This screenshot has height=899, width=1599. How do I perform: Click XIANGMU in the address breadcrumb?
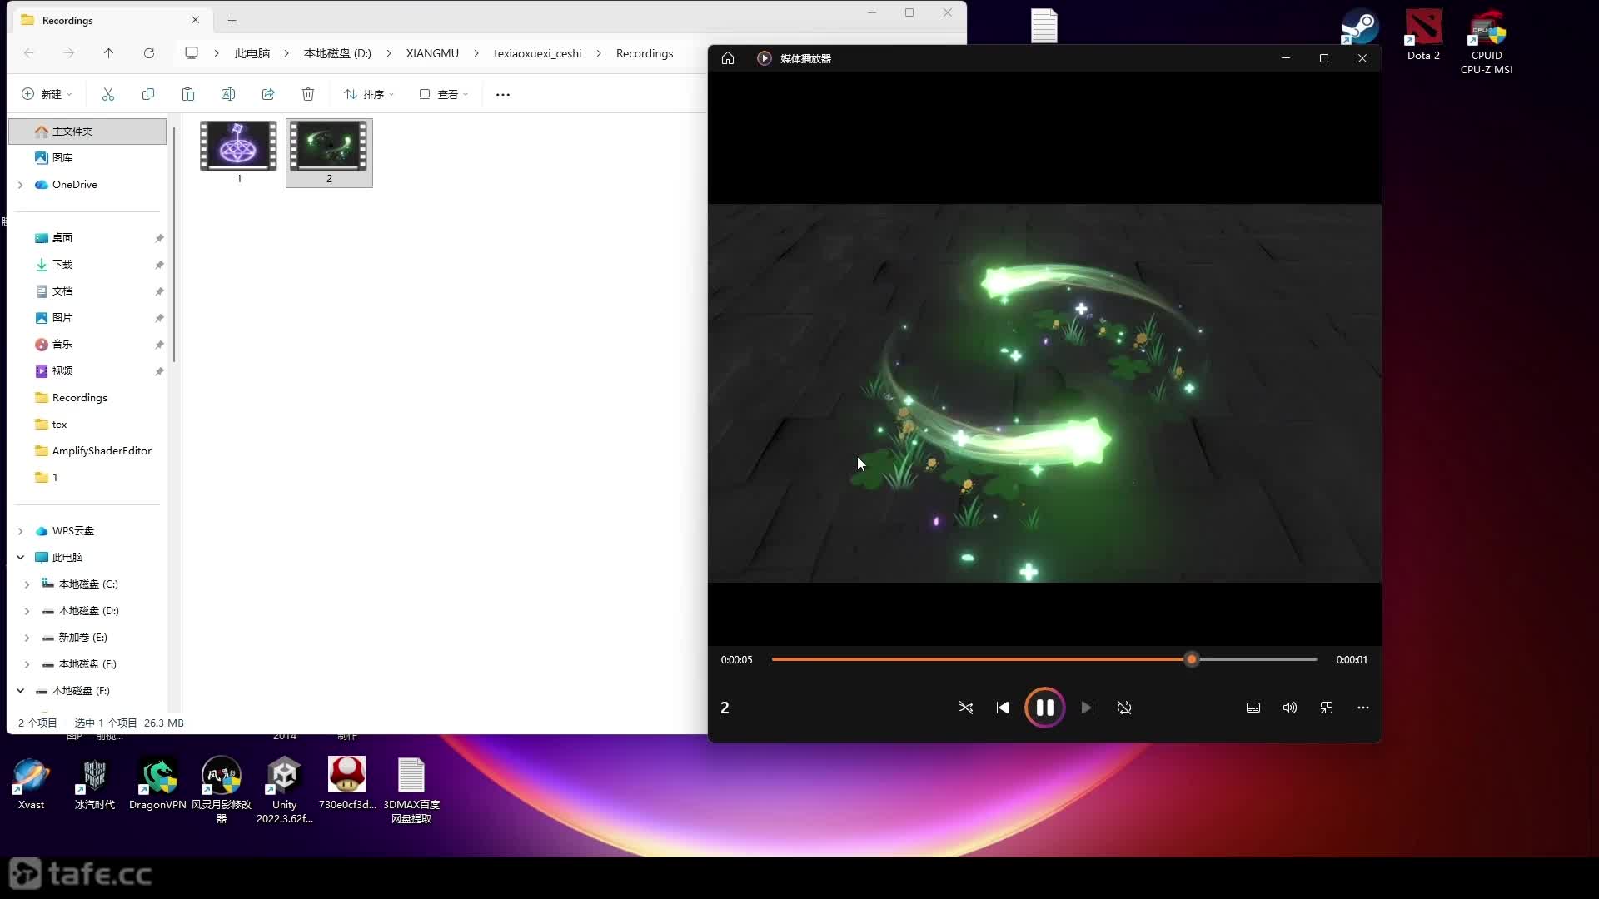pos(432,53)
